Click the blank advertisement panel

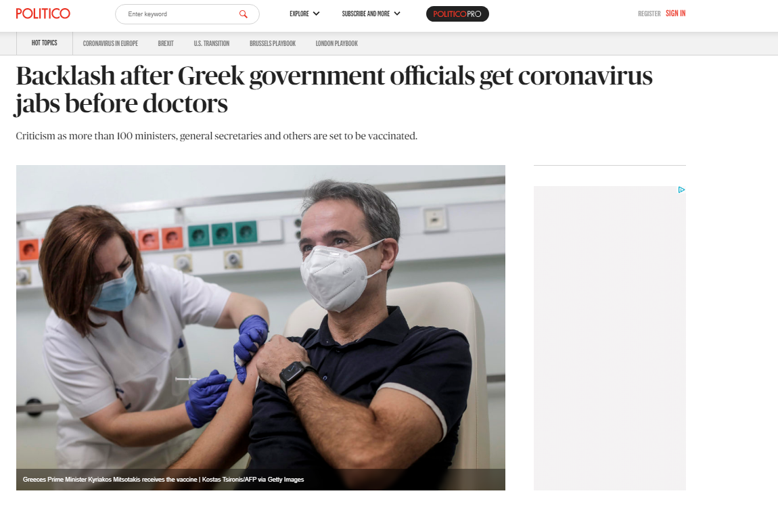pyautogui.click(x=610, y=338)
